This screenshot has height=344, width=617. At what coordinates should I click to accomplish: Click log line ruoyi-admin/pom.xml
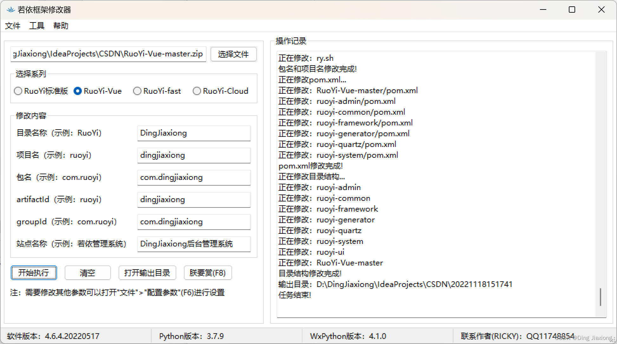click(x=337, y=101)
